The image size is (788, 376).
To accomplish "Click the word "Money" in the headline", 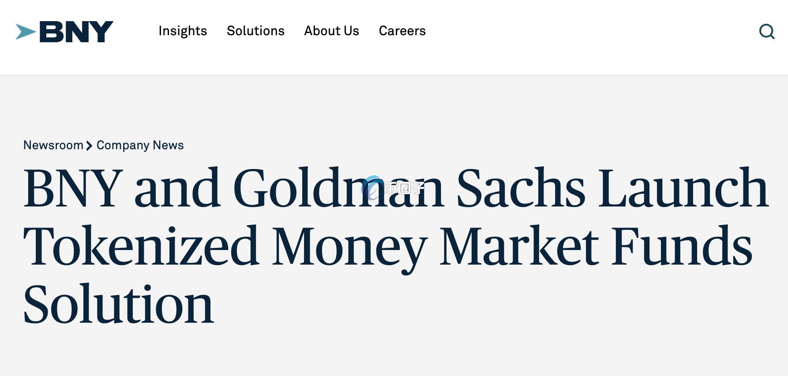I will pos(349,247).
